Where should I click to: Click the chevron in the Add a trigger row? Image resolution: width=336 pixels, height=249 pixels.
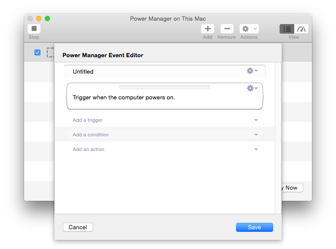click(x=256, y=120)
